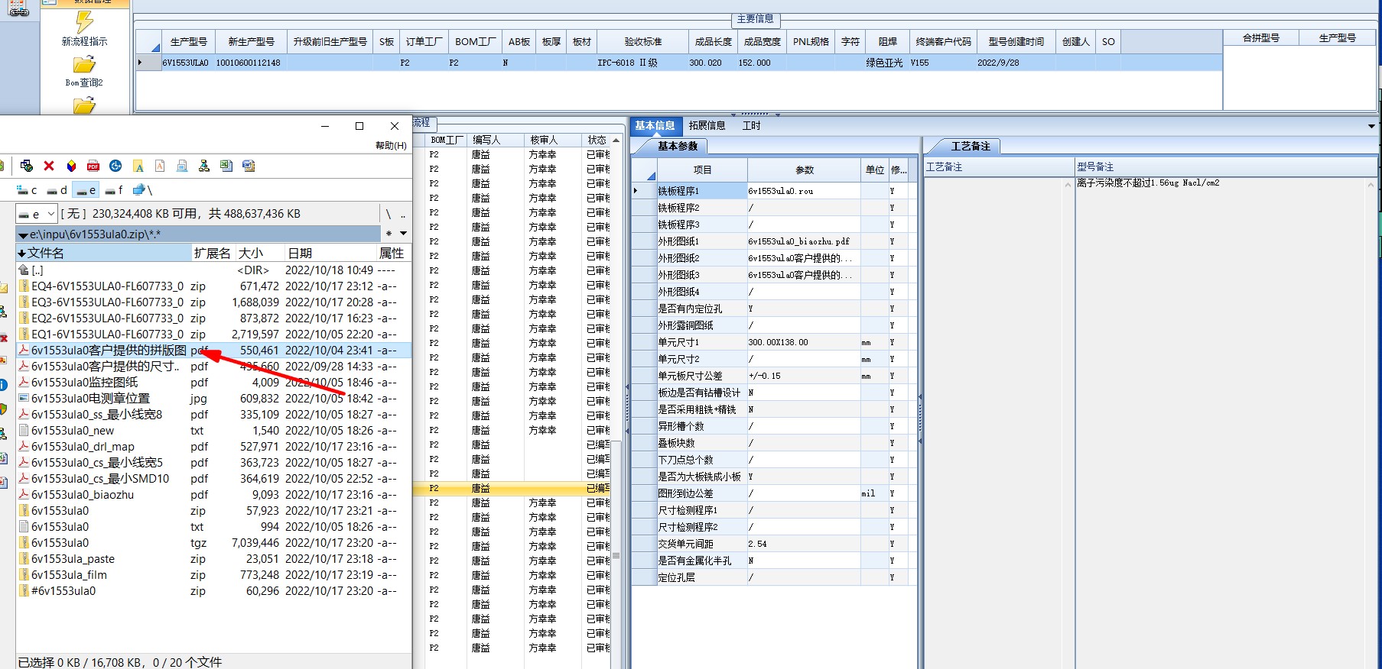Click 铣板程序1 value 6v1553ula0.rou cell
The image size is (1382, 669).
pyautogui.click(x=804, y=191)
